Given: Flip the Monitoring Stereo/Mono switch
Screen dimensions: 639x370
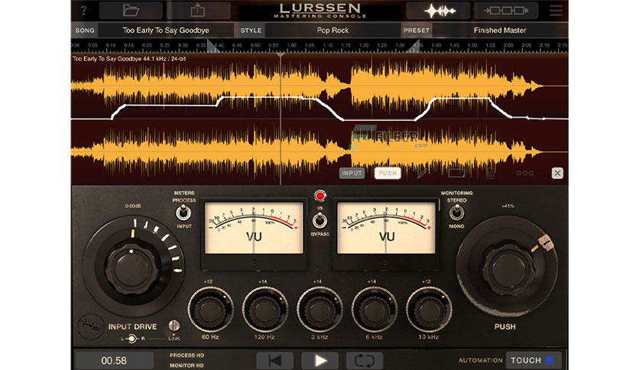Looking at the screenshot, I should (456, 213).
